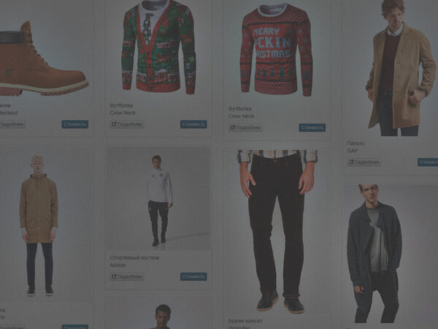Click link icon on Adidas tracksuit's Подробнее
This screenshot has width=438, height=329.
click(115, 276)
